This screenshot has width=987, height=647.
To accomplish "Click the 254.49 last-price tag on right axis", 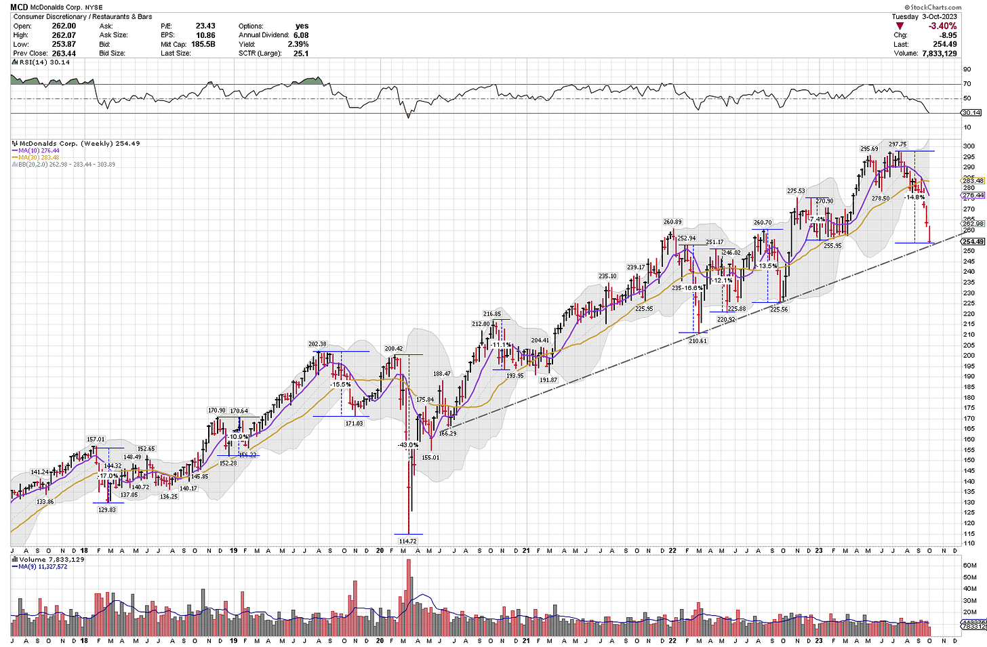I will pos(973,241).
